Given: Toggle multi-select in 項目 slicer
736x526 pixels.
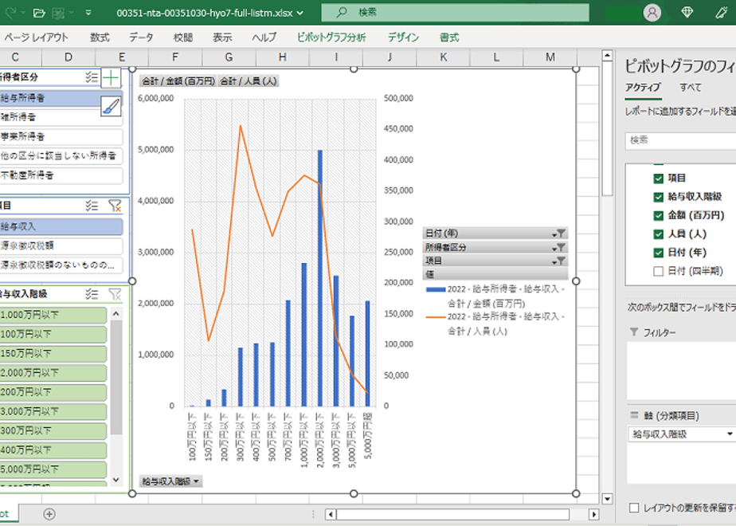Looking at the screenshot, I should (92, 206).
